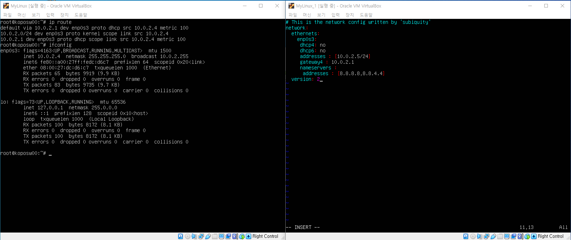The image size is (571, 240).
Task: Click addresses '[10.0.2.5/24]' line
Action: 335,56
